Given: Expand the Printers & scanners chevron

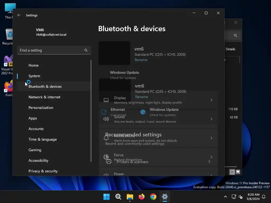Looking at the screenshot, I should 209,162.
